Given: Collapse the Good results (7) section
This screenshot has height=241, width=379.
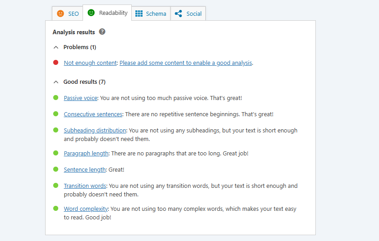Looking at the screenshot, I should pyautogui.click(x=56, y=82).
